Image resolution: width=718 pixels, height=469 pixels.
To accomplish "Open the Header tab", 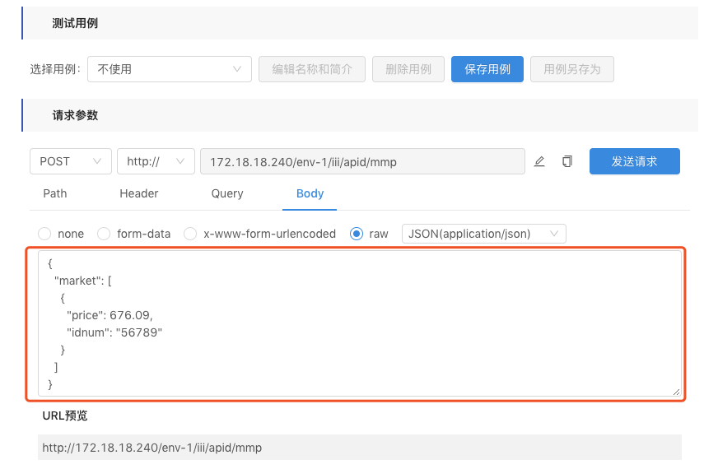I will coord(138,193).
